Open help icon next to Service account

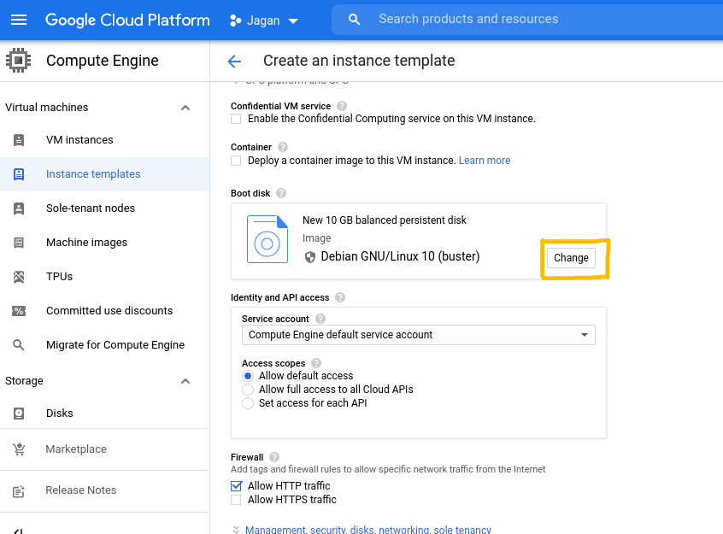[x=320, y=319]
